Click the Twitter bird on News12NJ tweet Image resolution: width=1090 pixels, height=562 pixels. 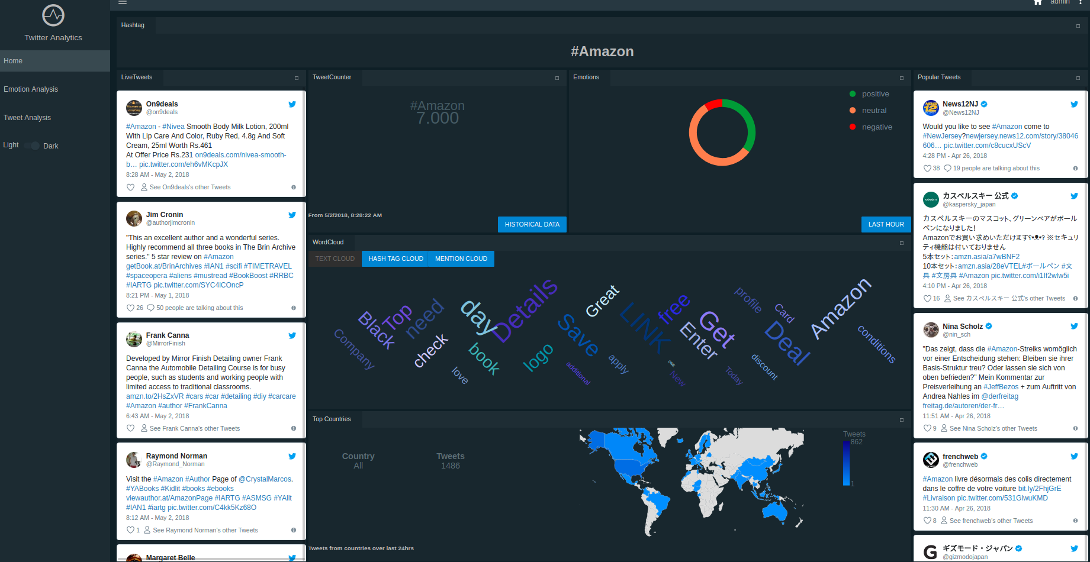click(1074, 104)
